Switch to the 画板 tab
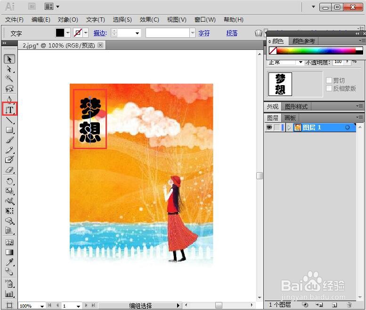 pyautogui.click(x=290, y=118)
